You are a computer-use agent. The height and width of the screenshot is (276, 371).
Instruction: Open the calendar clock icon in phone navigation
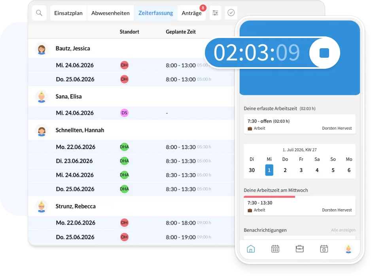point(324,249)
